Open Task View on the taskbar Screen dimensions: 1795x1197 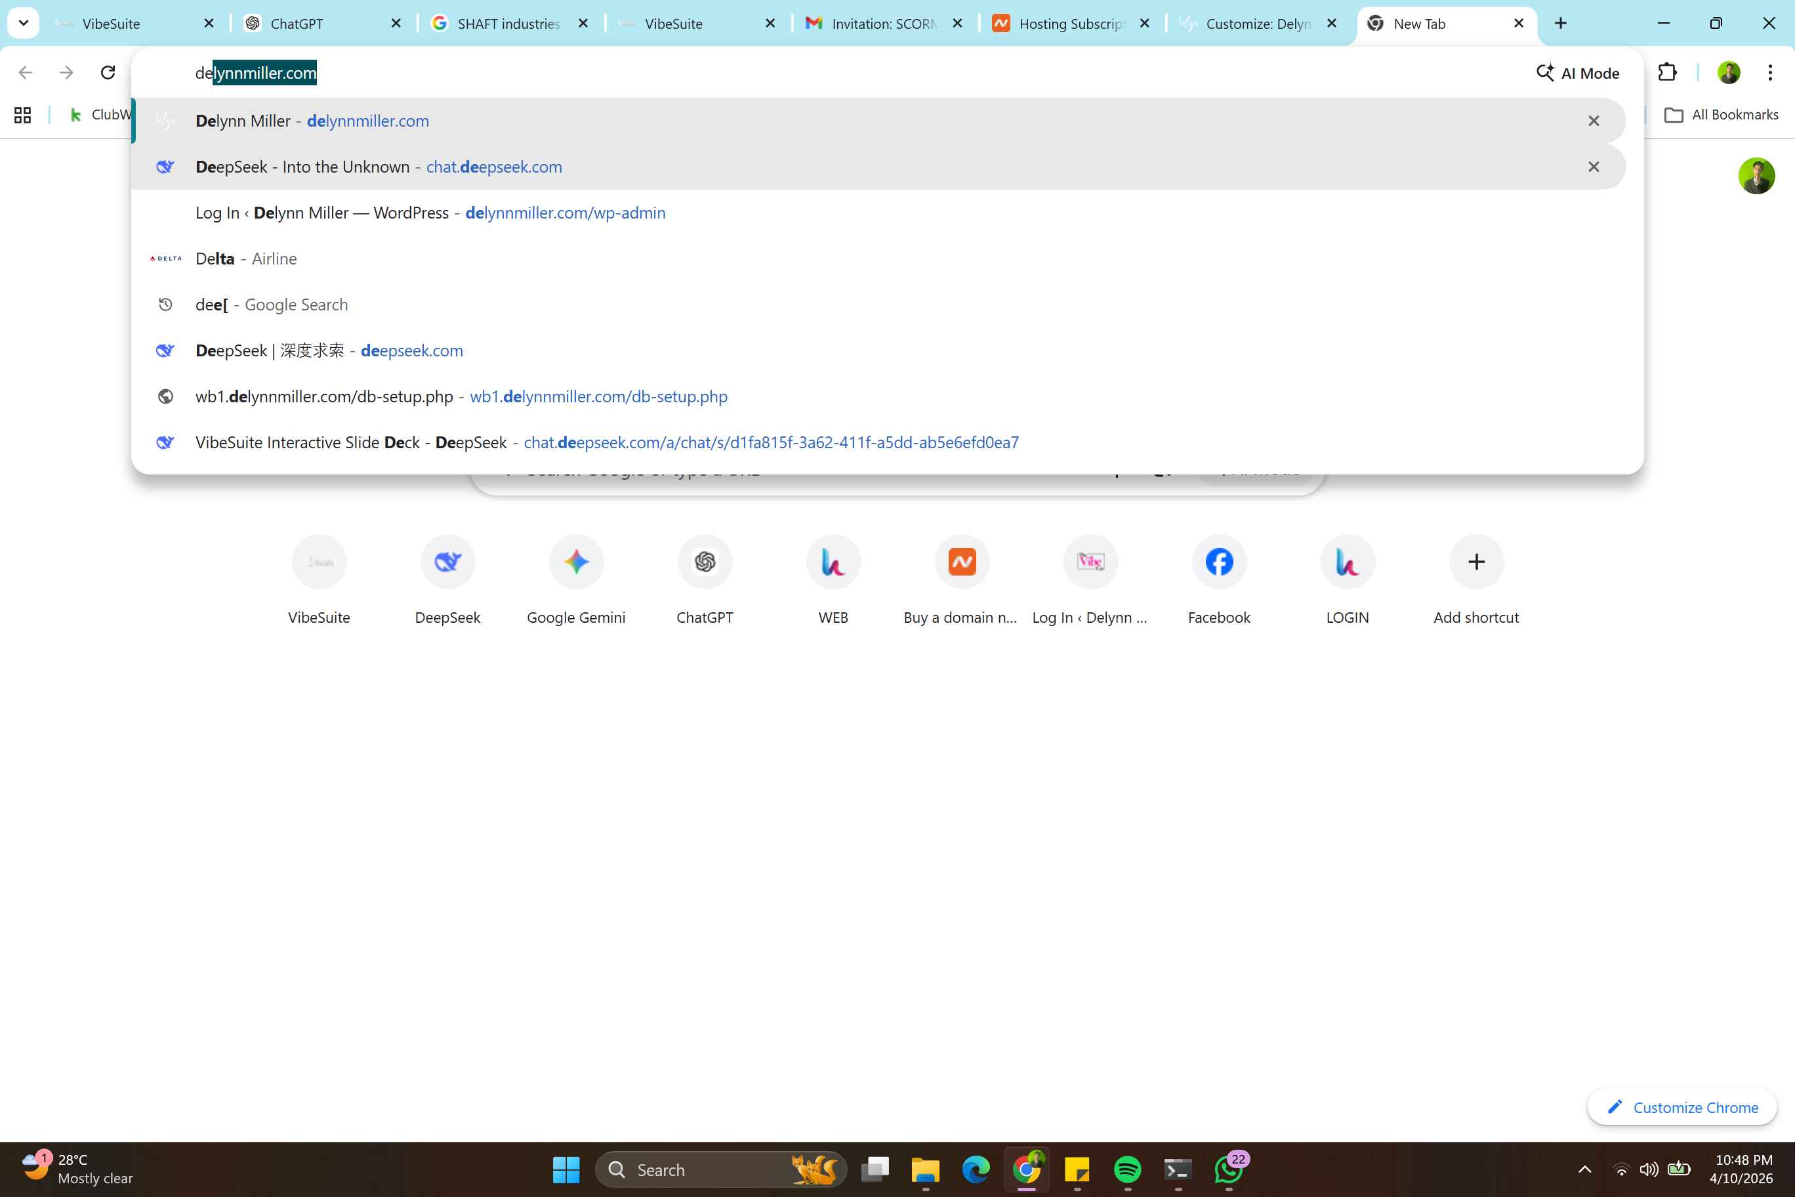(875, 1169)
